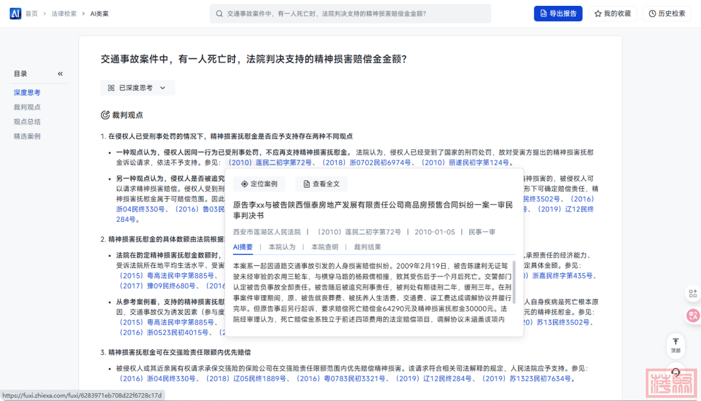Screen dimensions: 701x401
Task: Select 观点总结 in the directory
Action: pyautogui.click(x=27, y=121)
